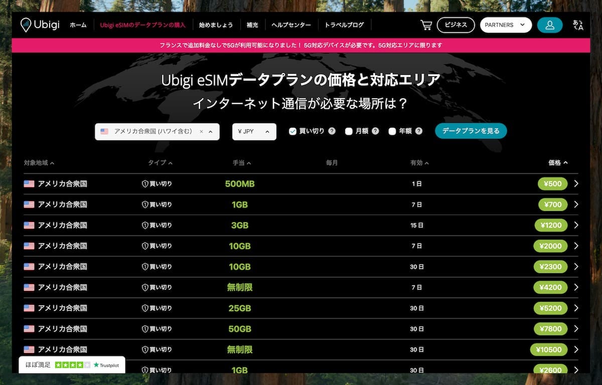This screenshot has height=385, width=602.
Task: Click the 買い切り type badge in 50GB row
Action: 157,329
